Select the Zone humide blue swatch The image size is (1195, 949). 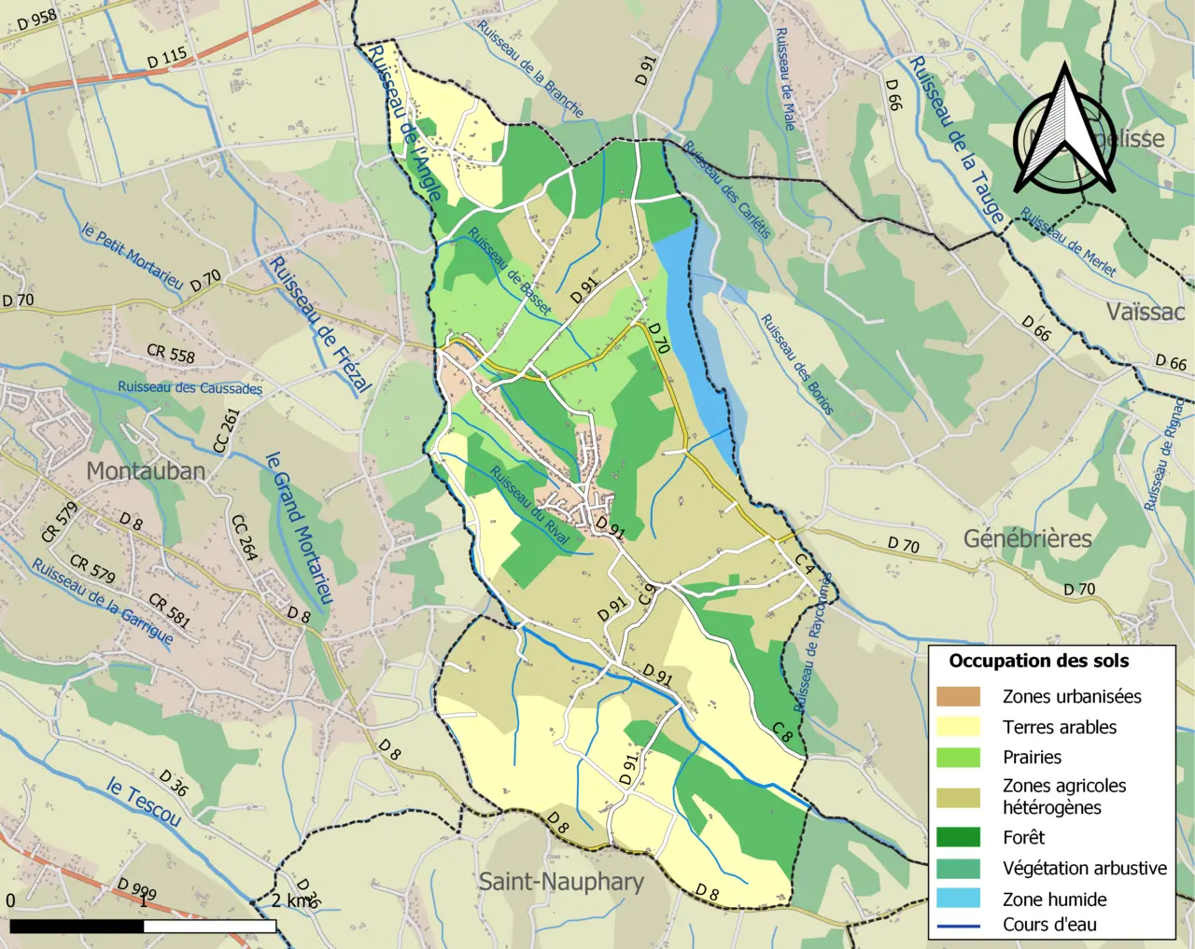[x=959, y=899]
